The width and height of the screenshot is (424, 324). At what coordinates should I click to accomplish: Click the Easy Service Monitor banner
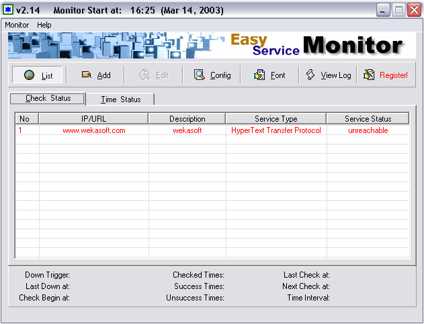212,45
